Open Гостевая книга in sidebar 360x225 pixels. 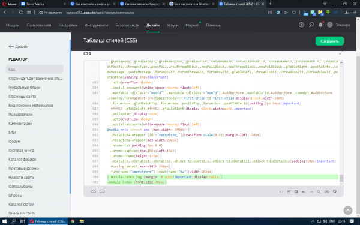(x=21, y=151)
